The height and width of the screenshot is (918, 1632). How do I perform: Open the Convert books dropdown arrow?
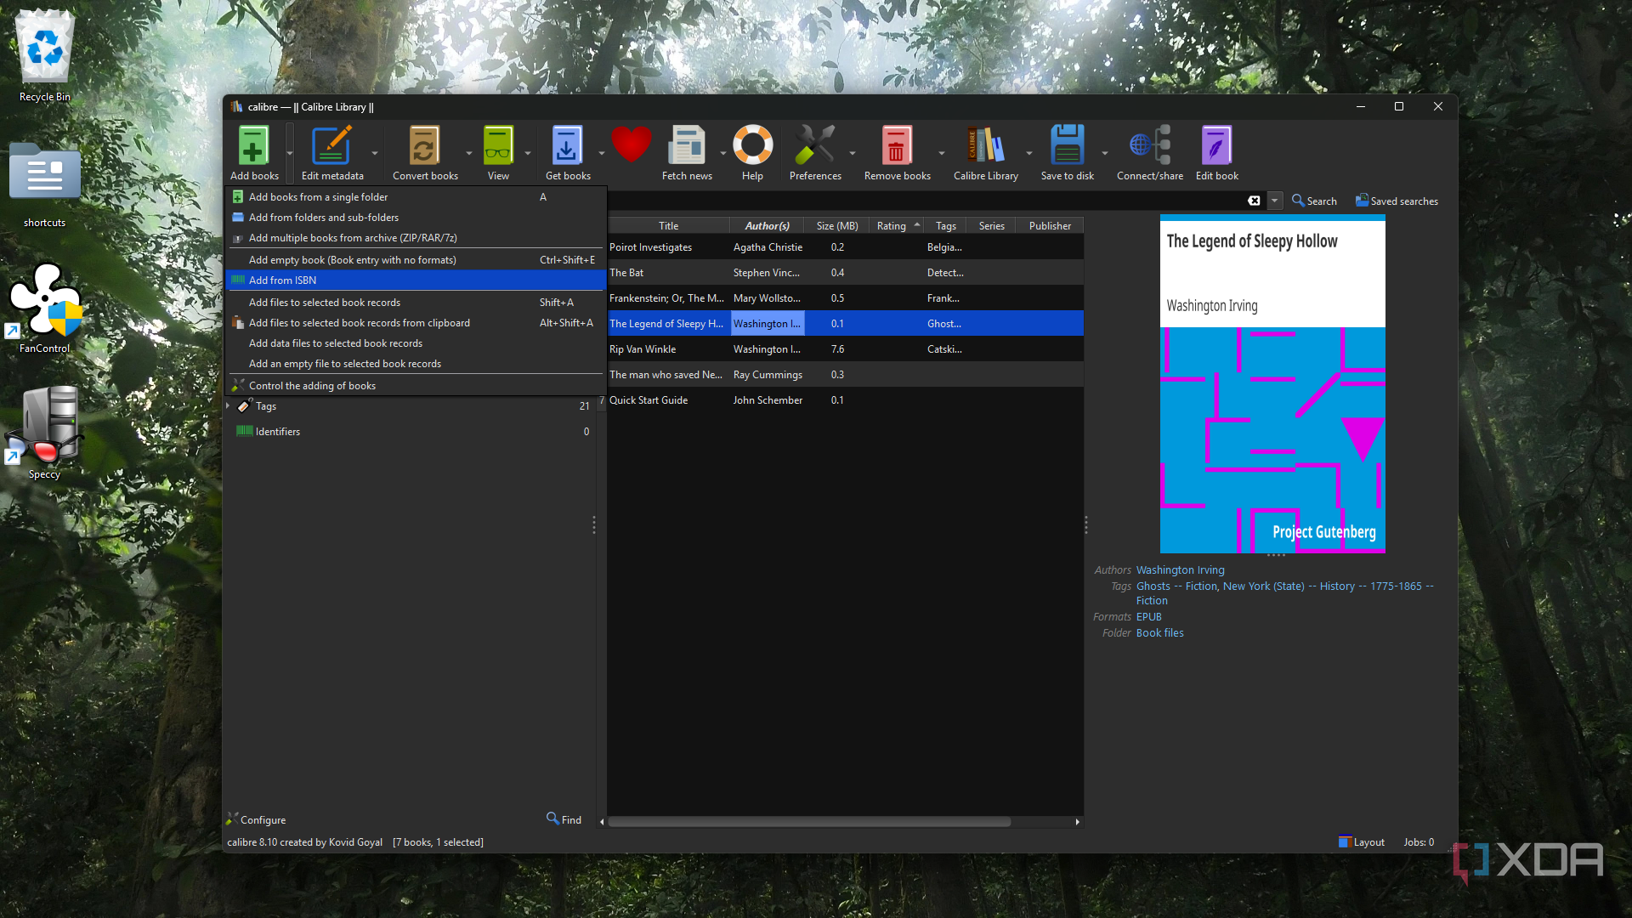[x=468, y=153]
